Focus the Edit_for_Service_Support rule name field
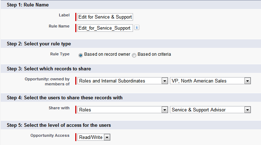 point(105,28)
